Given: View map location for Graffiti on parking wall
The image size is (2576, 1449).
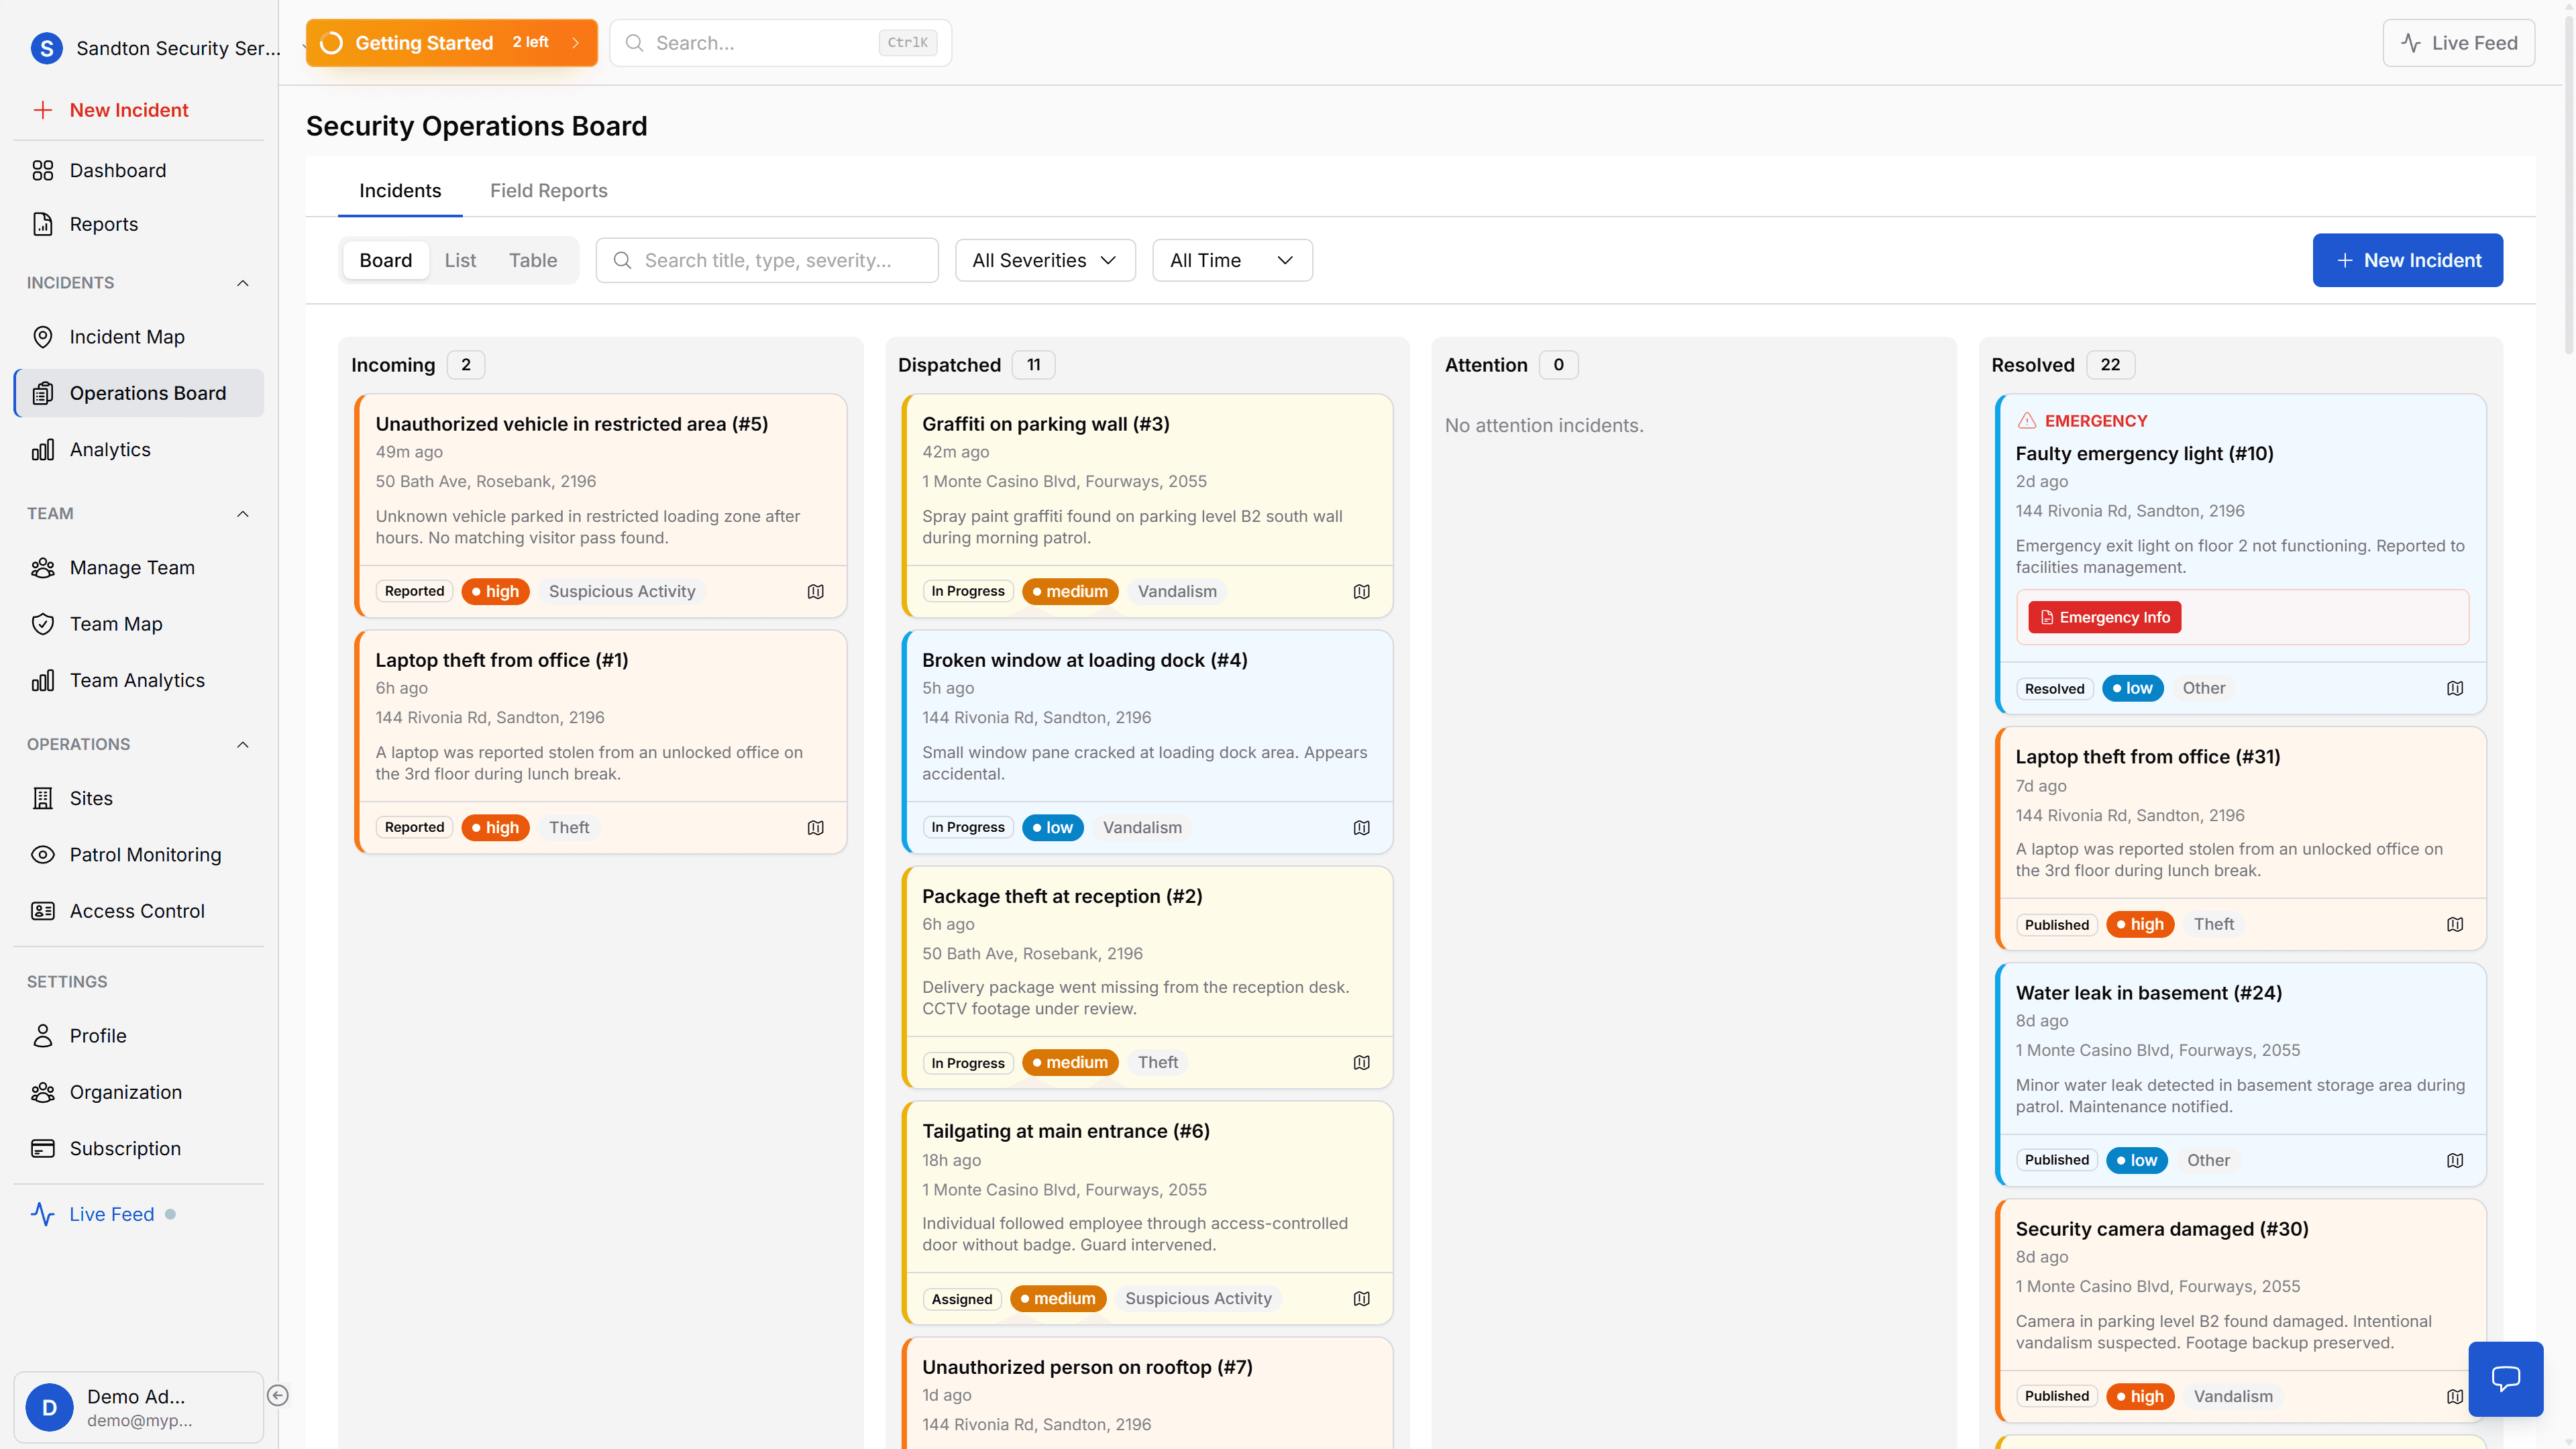Looking at the screenshot, I should (1362, 591).
